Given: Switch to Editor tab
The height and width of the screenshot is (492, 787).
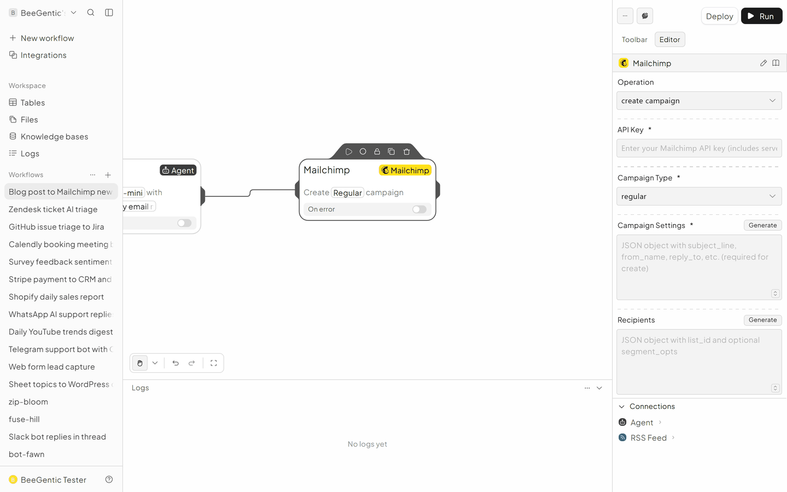Looking at the screenshot, I should tap(669, 39).
